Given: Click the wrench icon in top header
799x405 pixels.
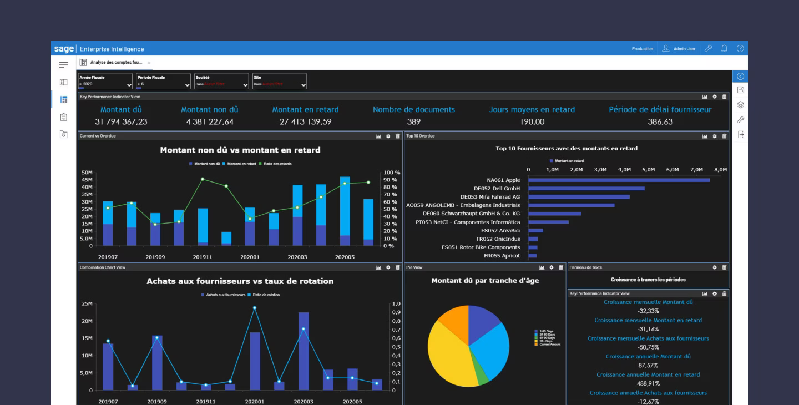Looking at the screenshot, I should (x=708, y=49).
